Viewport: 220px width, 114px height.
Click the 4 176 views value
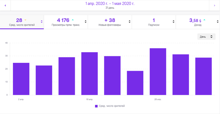pos(63,20)
